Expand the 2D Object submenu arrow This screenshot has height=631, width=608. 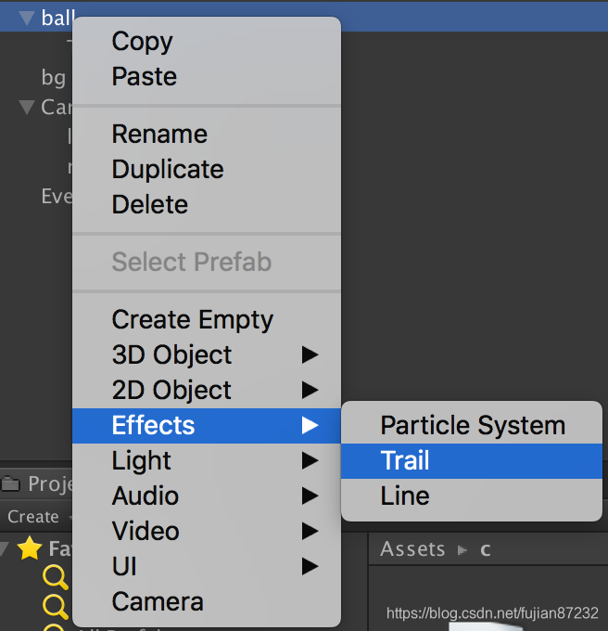pos(310,391)
